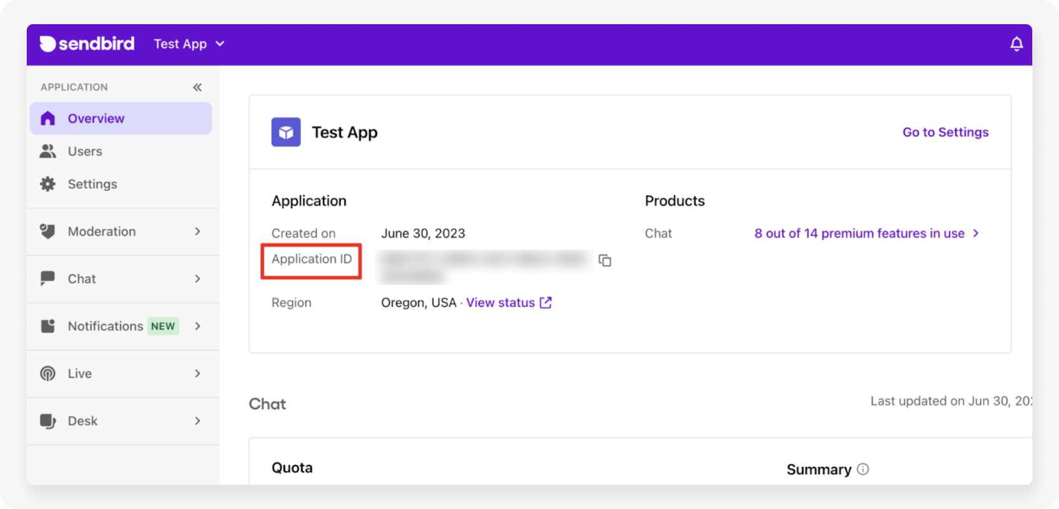Screen dimensions: 1059x509
Task: Collapse the sidebar with double-chevron icon
Action: click(x=197, y=87)
